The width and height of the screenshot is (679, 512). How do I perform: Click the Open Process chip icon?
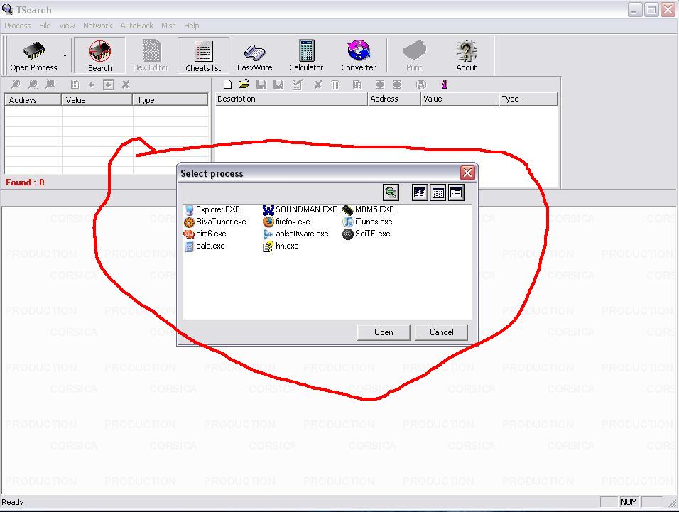tap(33, 51)
